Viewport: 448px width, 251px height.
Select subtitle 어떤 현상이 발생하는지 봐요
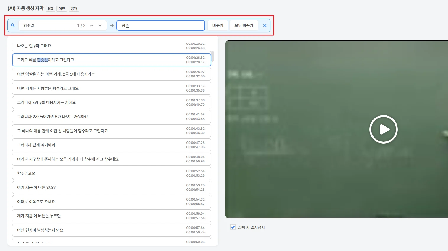point(111,230)
